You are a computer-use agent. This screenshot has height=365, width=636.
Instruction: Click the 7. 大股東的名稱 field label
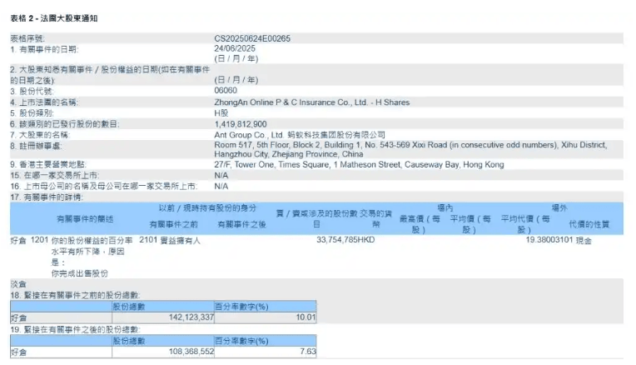coord(40,135)
